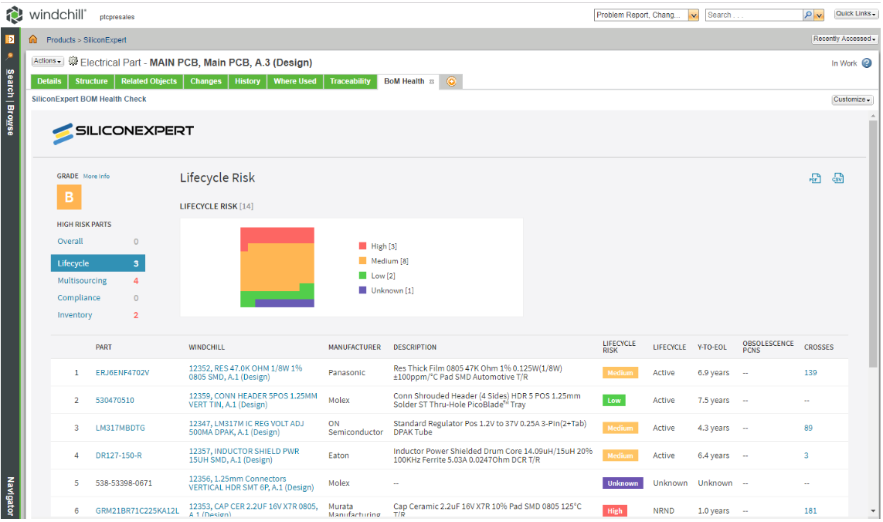The width and height of the screenshot is (883, 522).
Task: Select the BoM Health tab
Action: pos(404,82)
